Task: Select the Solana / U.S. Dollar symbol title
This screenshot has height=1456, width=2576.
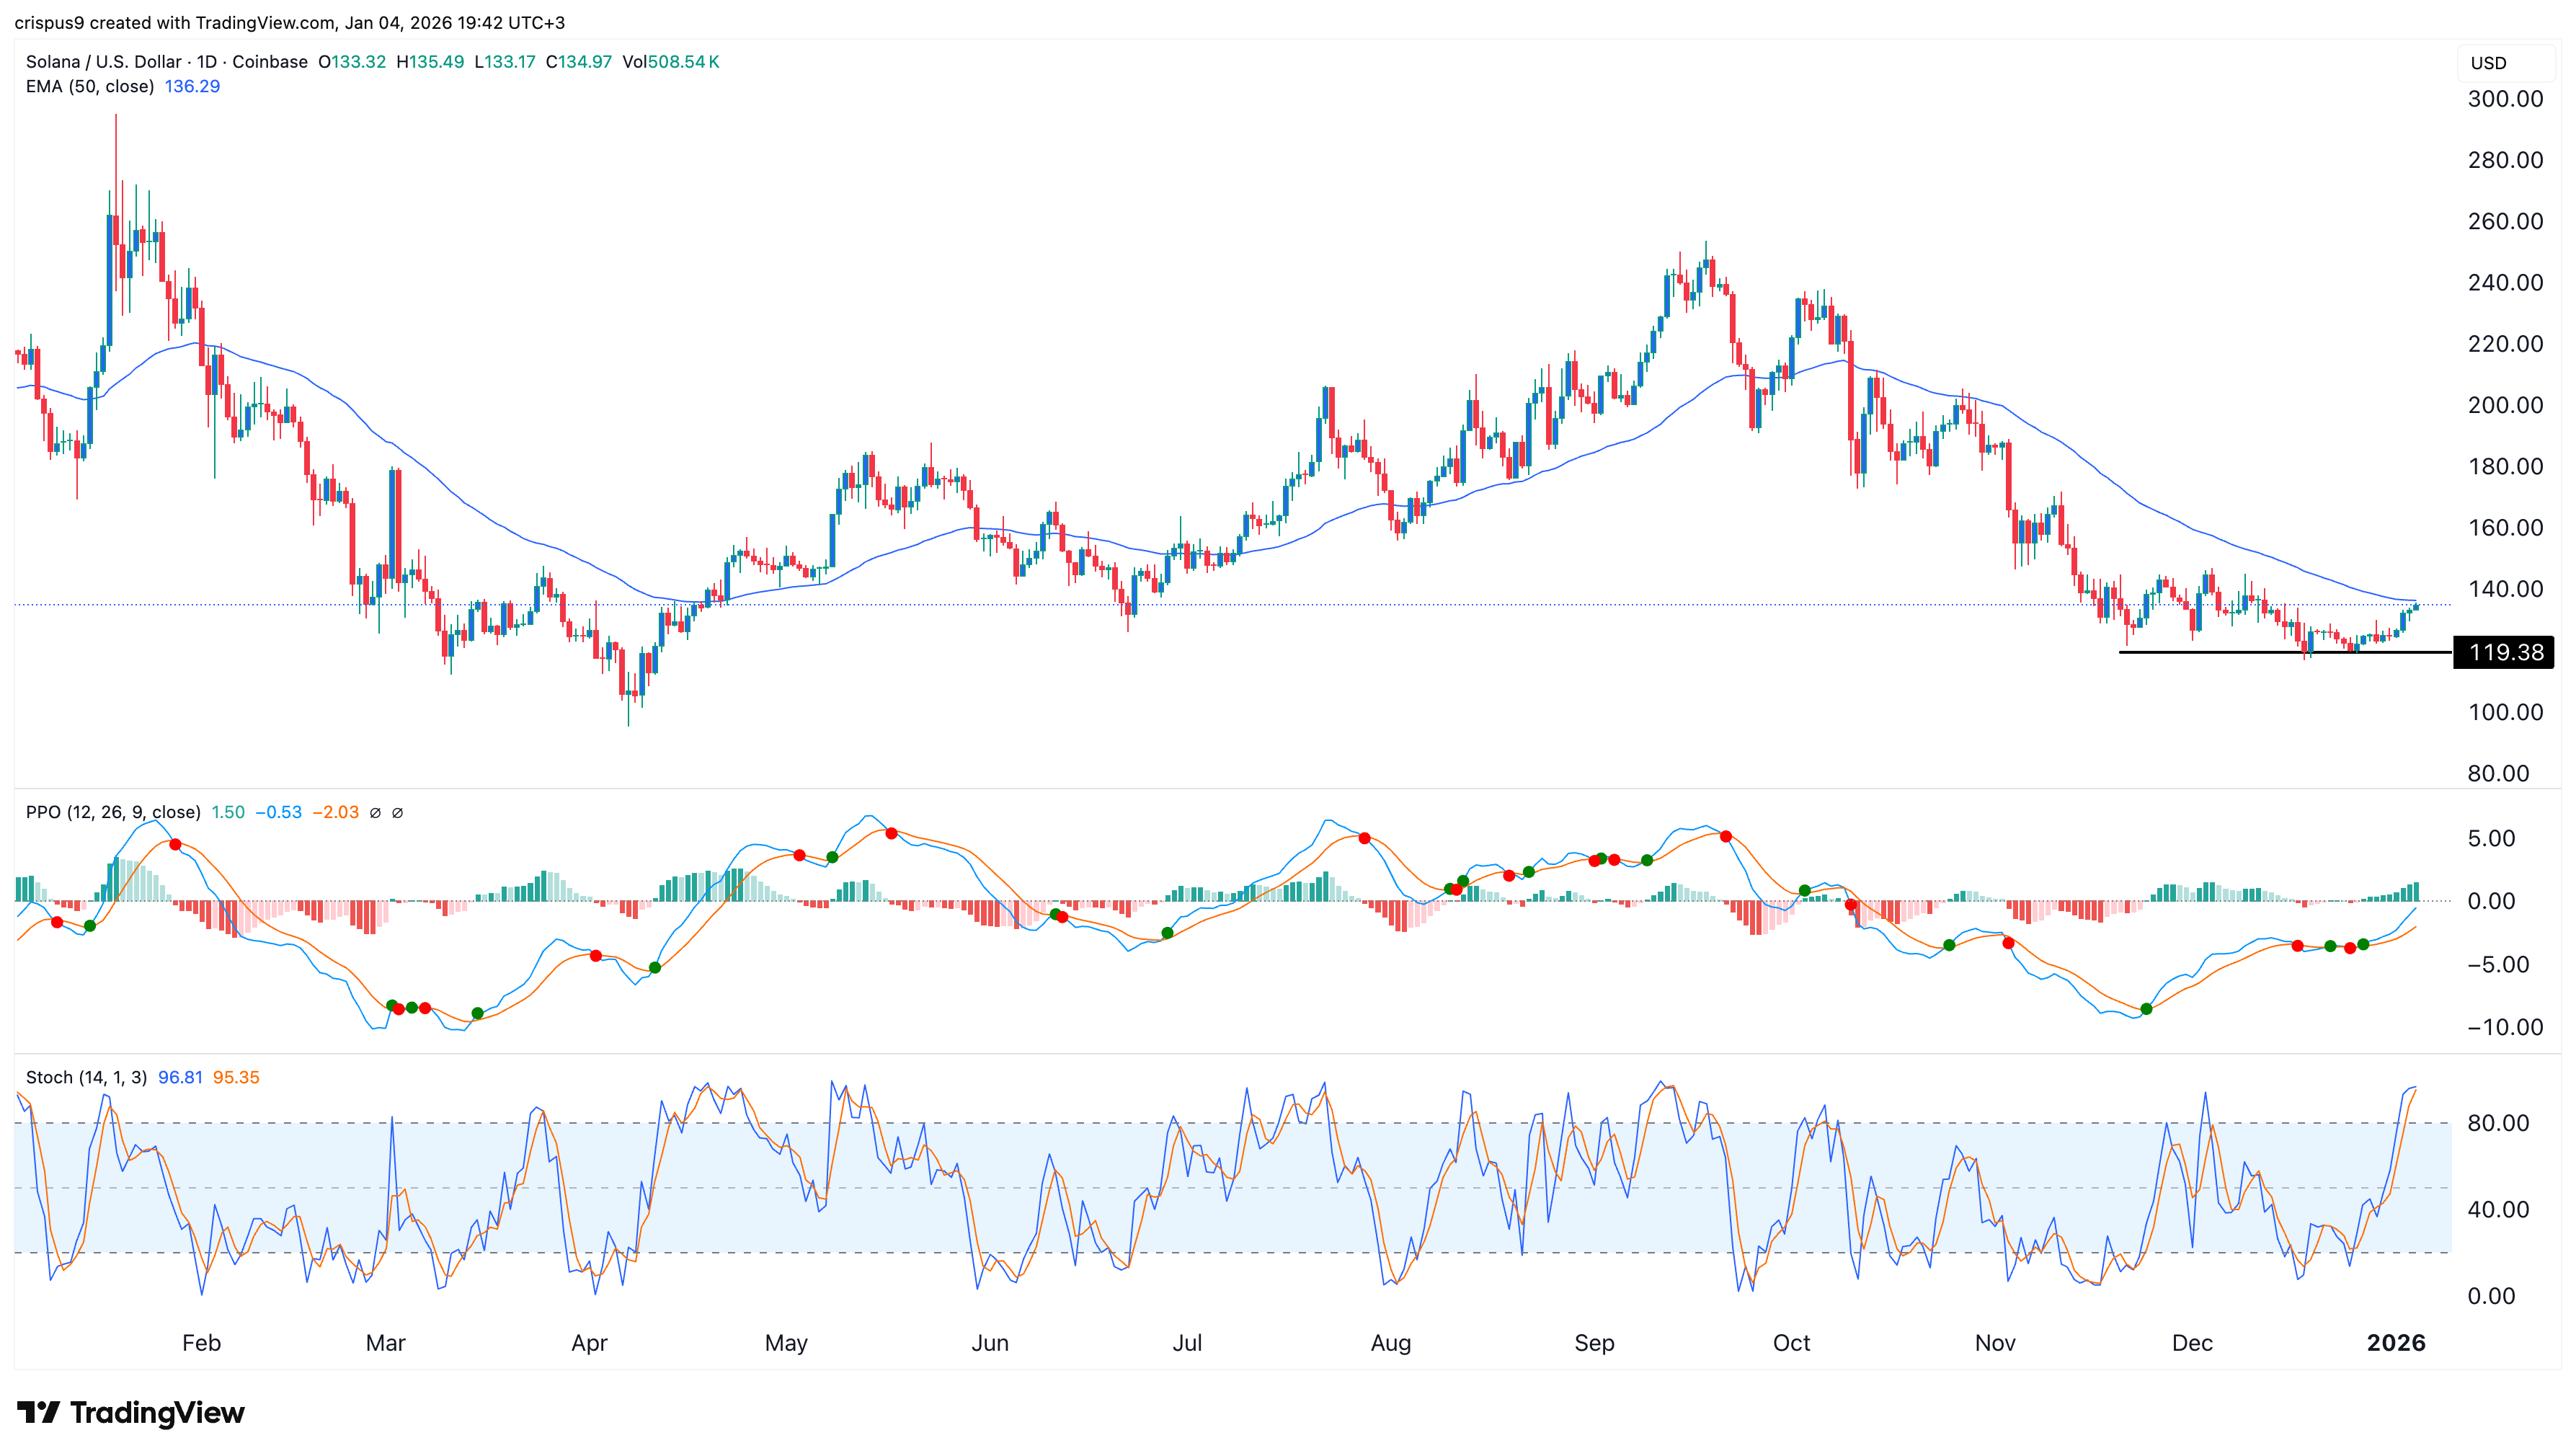Action: pyautogui.click(x=103, y=62)
